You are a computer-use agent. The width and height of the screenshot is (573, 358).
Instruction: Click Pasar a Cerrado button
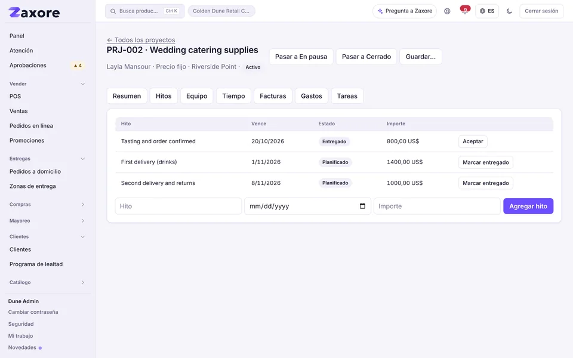tap(366, 57)
